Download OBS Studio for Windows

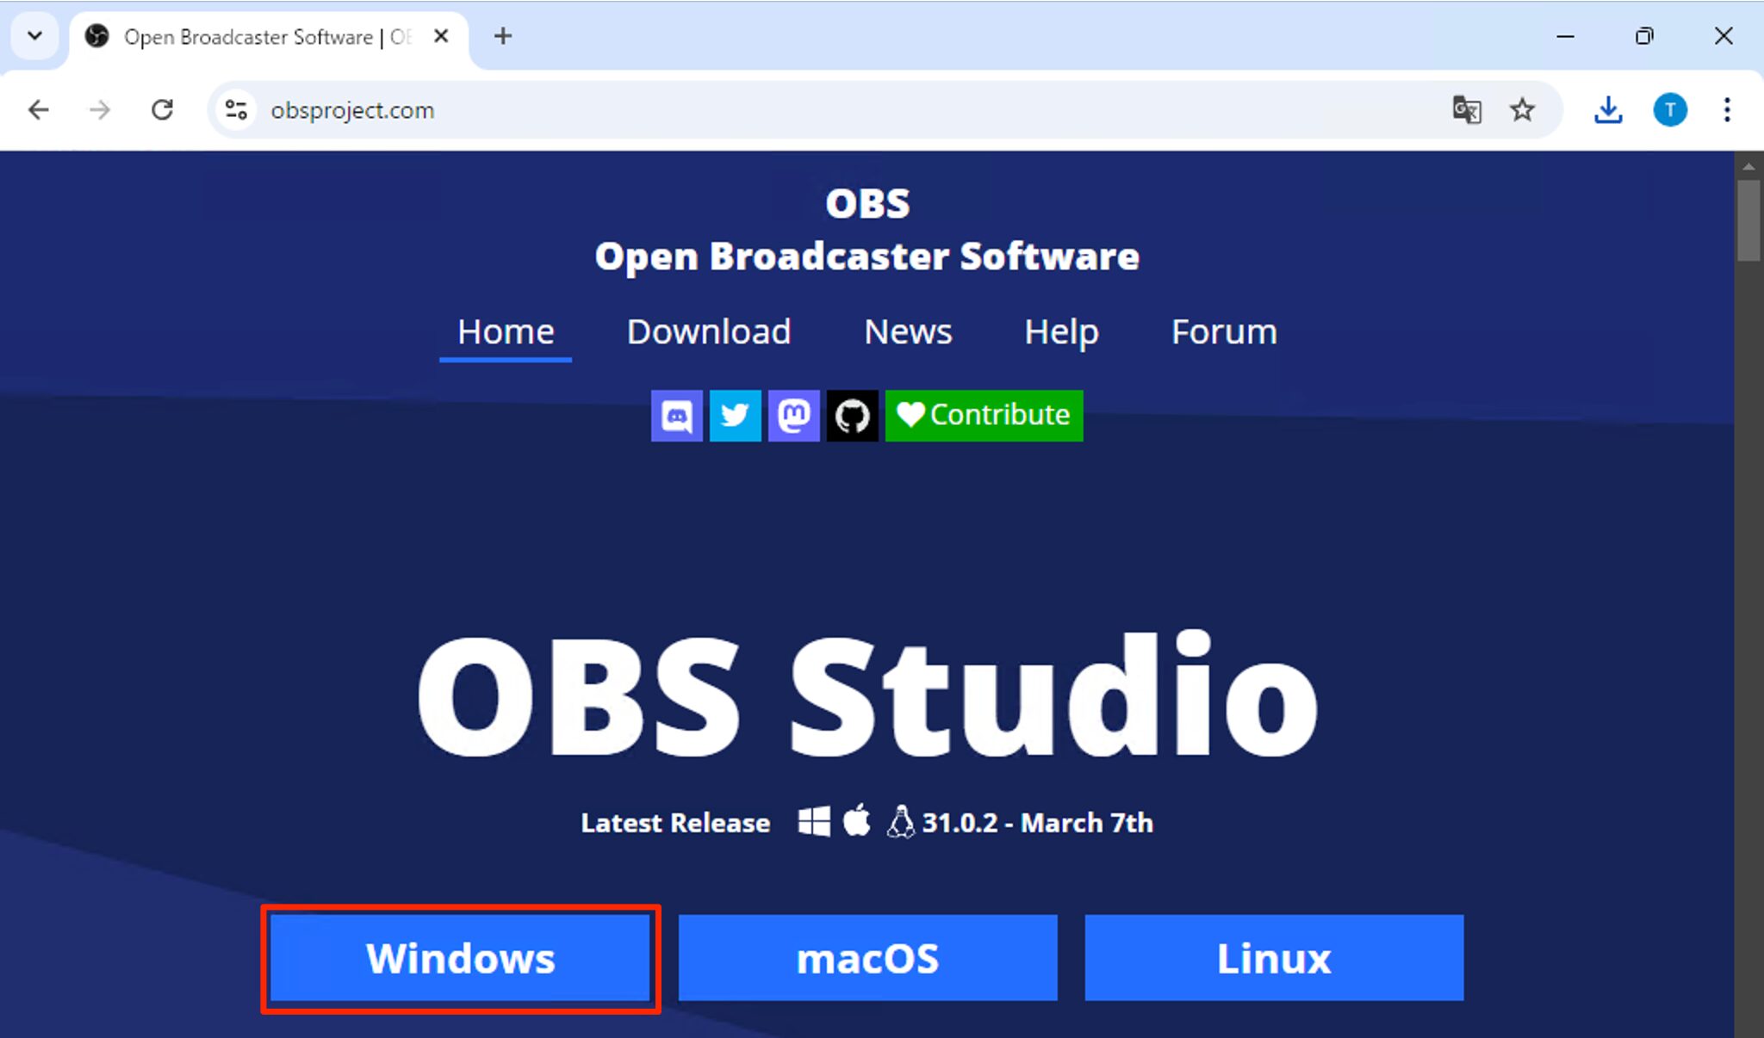pos(459,957)
